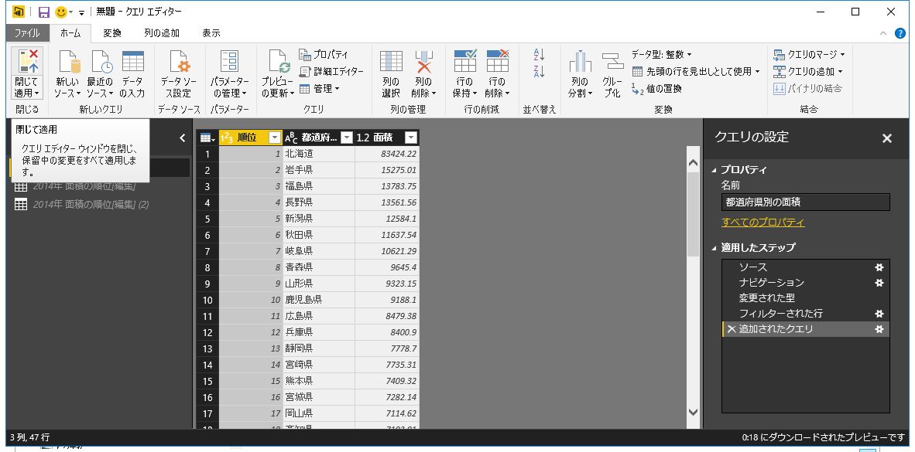Open Manage (管理) dropdown
Image resolution: width=915 pixels, height=452 pixels.
[319, 89]
